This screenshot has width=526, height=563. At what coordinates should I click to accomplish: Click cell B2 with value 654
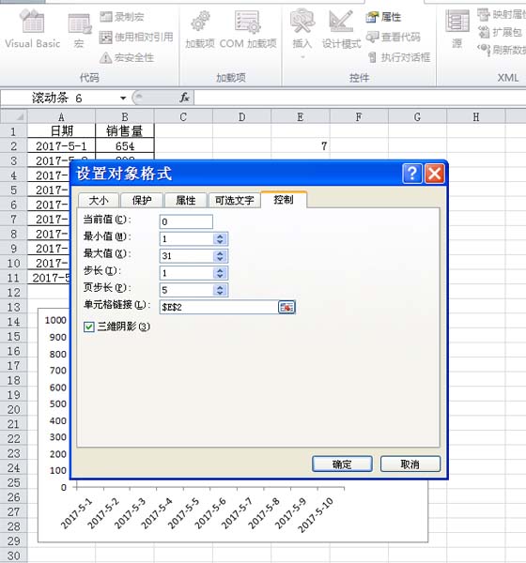tap(125, 146)
